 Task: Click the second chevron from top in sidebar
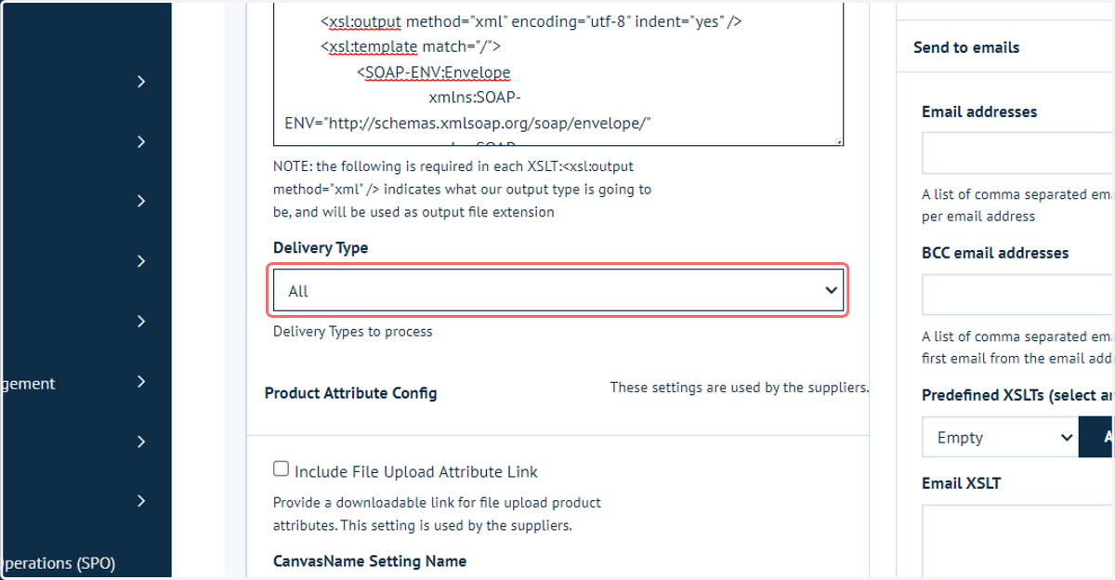(x=141, y=141)
